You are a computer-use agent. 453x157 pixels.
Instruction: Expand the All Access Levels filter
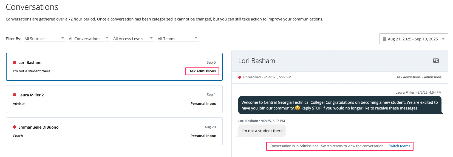pyautogui.click(x=133, y=38)
